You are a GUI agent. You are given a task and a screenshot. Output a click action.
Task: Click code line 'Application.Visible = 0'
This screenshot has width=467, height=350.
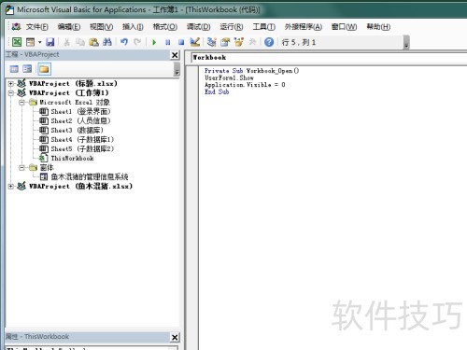tap(245, 85)
